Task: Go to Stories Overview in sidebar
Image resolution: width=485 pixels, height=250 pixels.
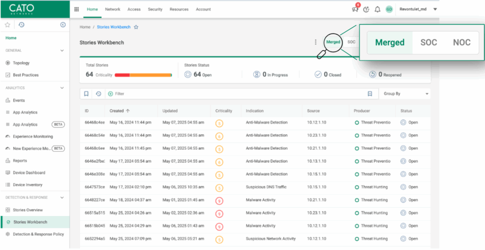Action: tap(27, 210)
